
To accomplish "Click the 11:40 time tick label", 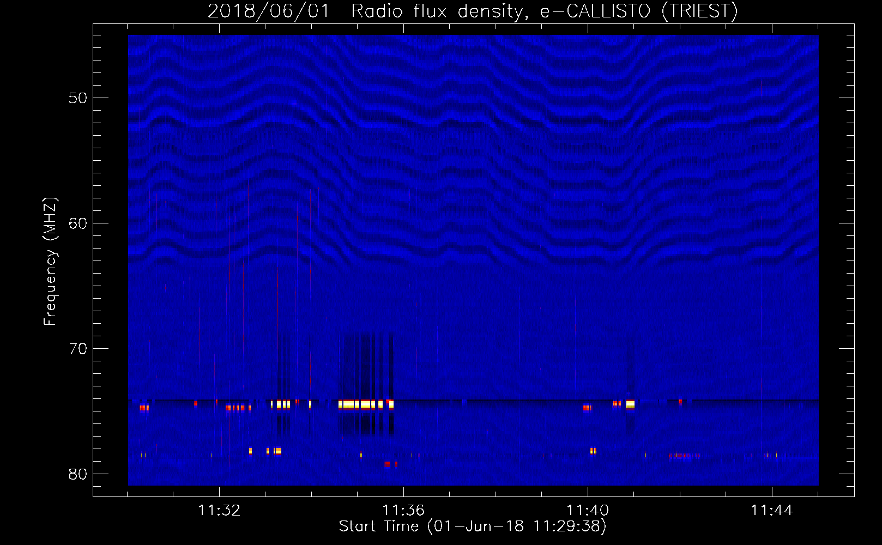I will click(588, 511).
